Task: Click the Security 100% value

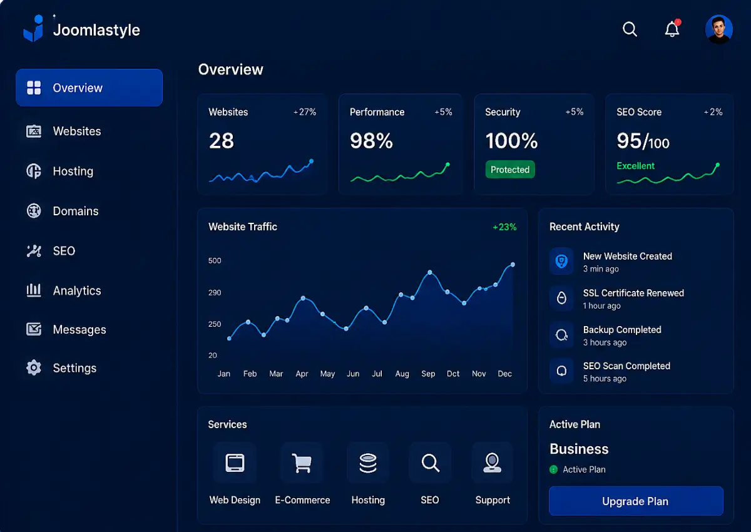Action: pos(511,141)
